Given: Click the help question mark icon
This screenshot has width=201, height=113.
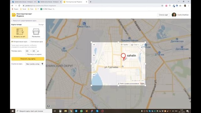Looking at the screenshot, I should tap(48, 106).
